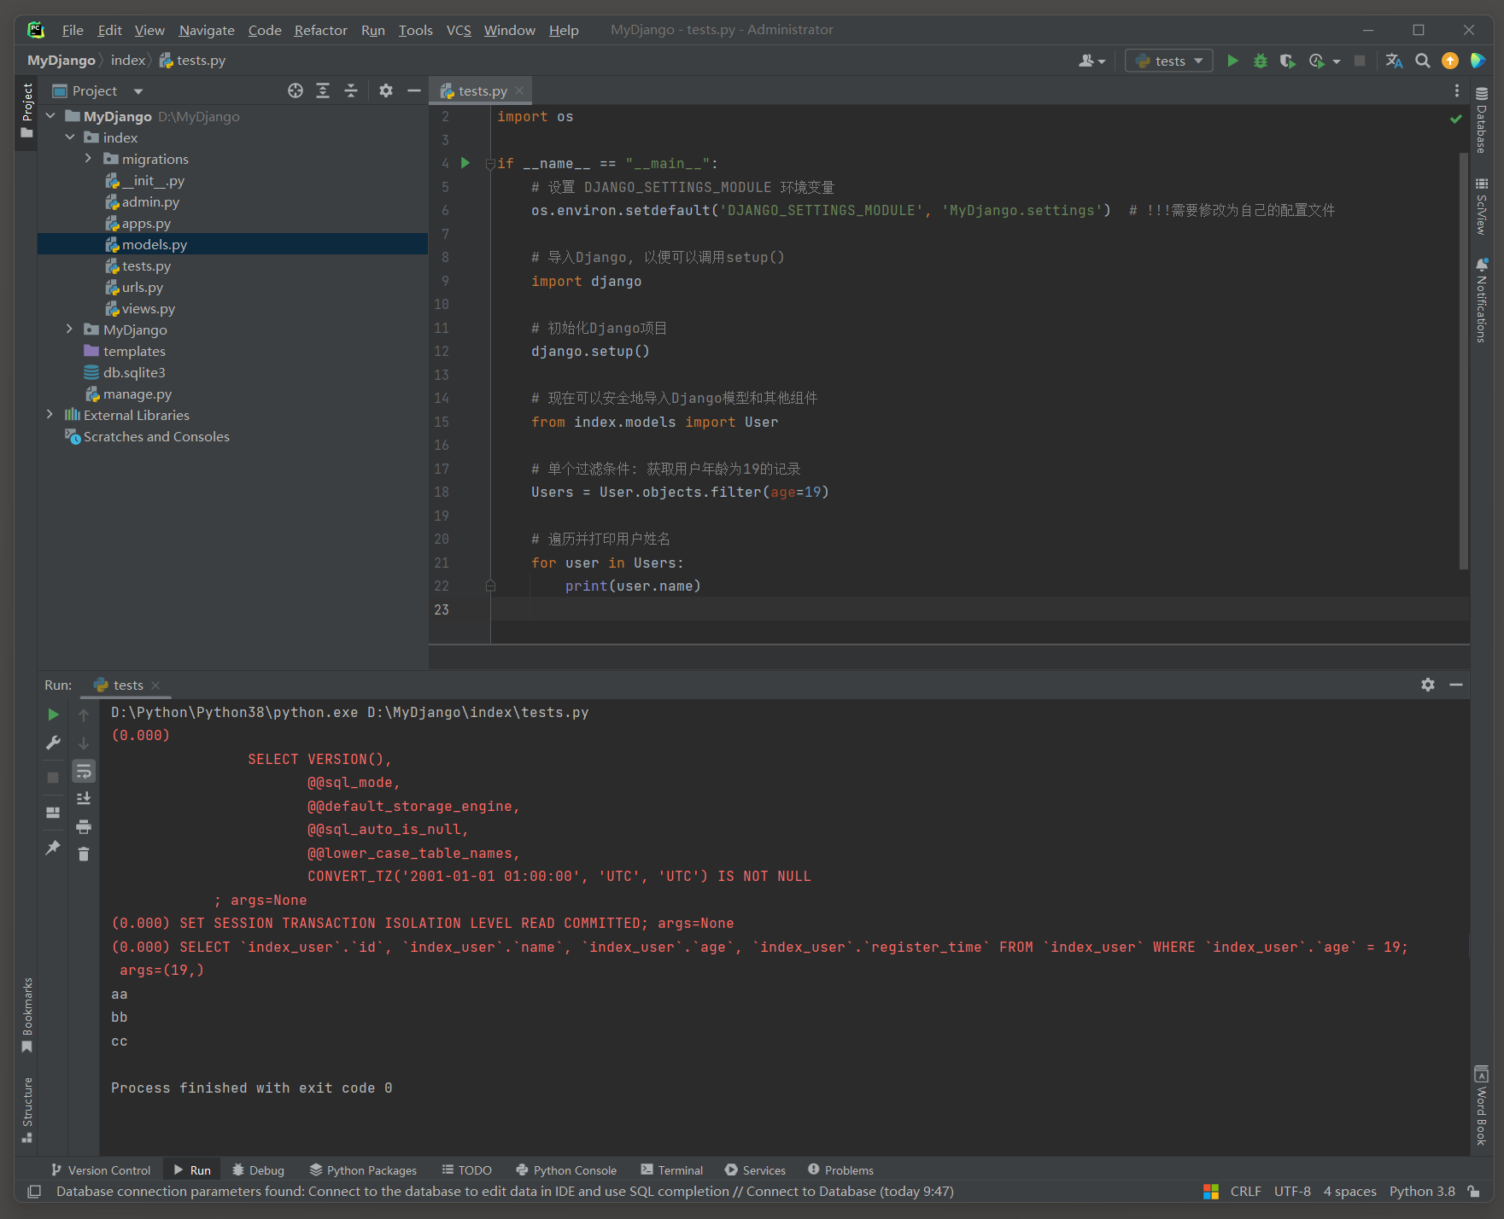Open the Navigate menu
The width and height of the screenshot is (1504, 1219).
point(207,30)
